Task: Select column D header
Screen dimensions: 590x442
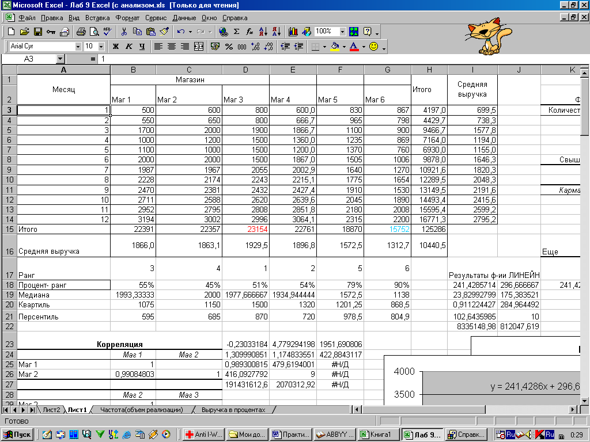Action: [245, 70]
